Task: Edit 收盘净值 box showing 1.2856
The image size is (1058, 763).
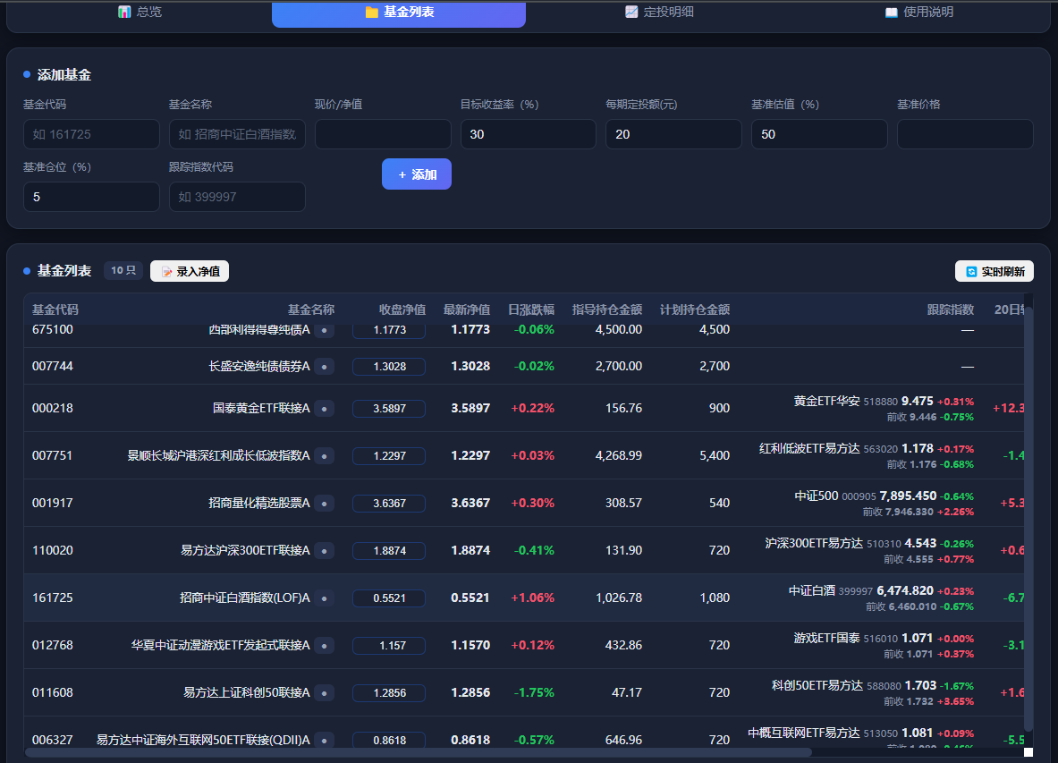Action: (389, 693)
